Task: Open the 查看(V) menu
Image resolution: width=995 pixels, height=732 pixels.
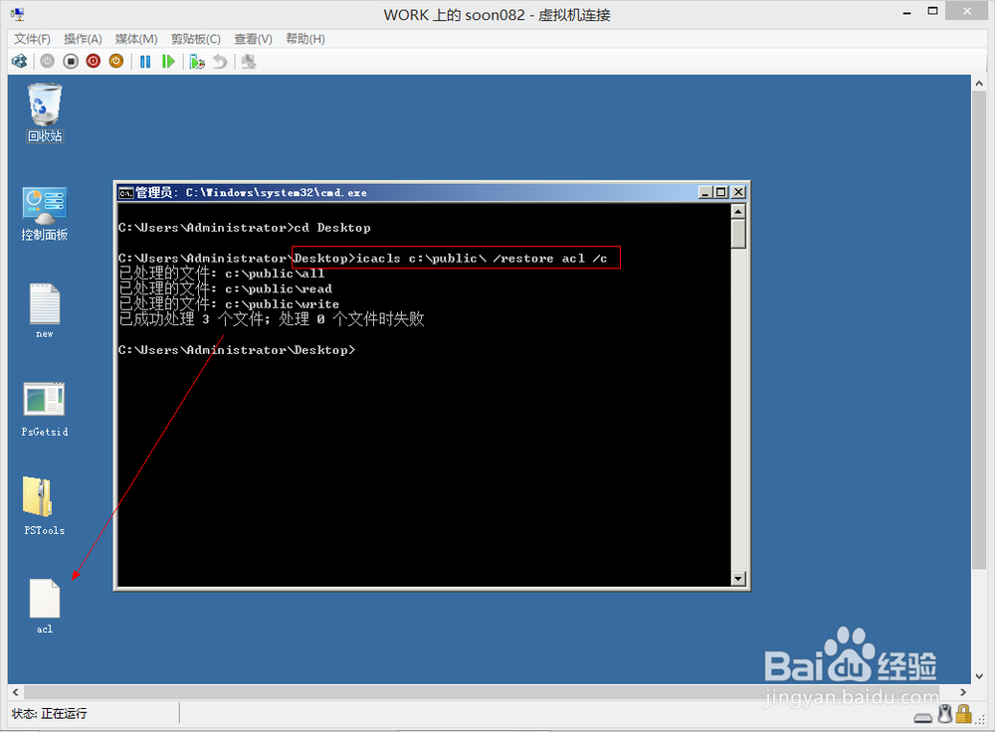Action: point(253,39)
